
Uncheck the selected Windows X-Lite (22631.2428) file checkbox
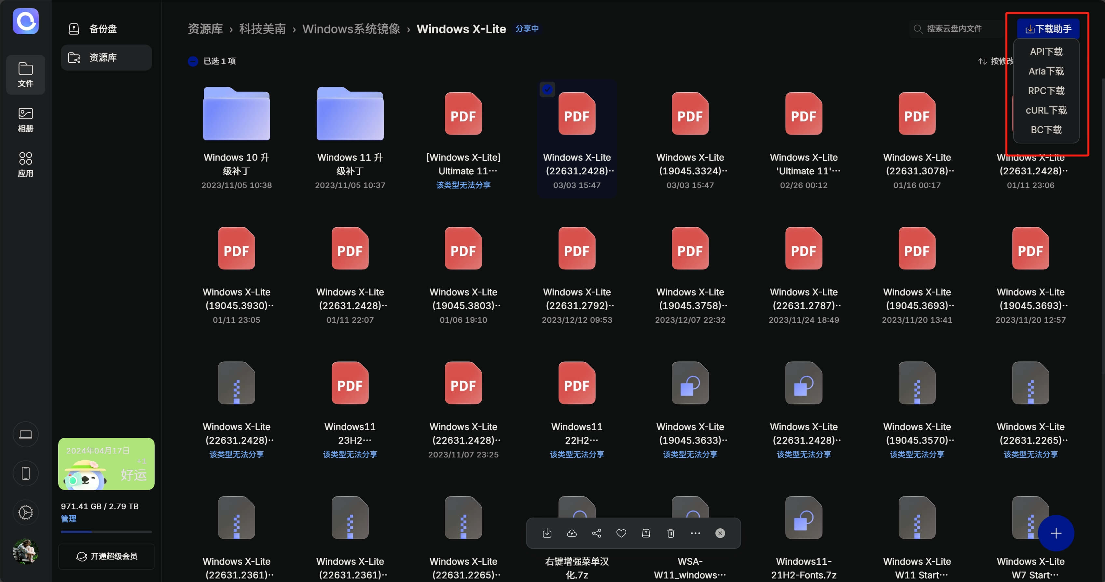point(547,89)
